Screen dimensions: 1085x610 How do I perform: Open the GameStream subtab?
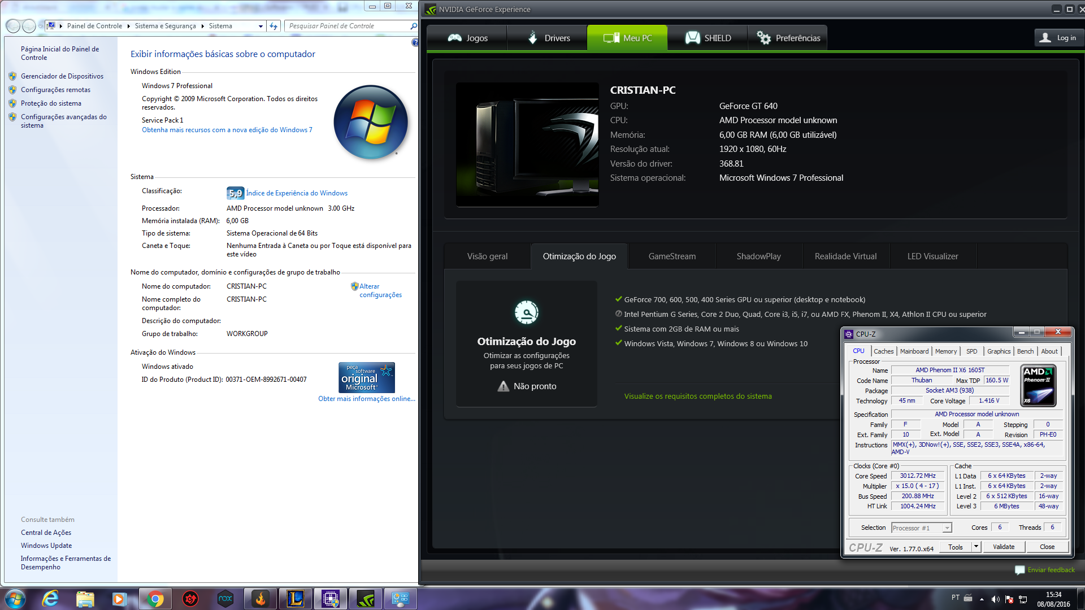pyautogui.click(x=672, y=256)
